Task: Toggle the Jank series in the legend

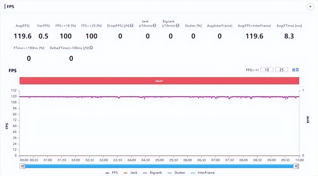Action: 130,173
